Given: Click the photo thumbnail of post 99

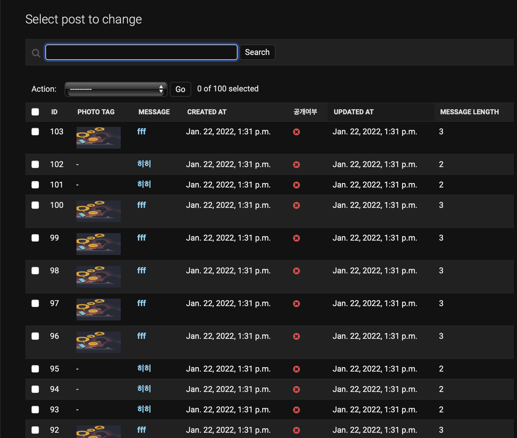Looking at the screenshot, I should (99, 244).
